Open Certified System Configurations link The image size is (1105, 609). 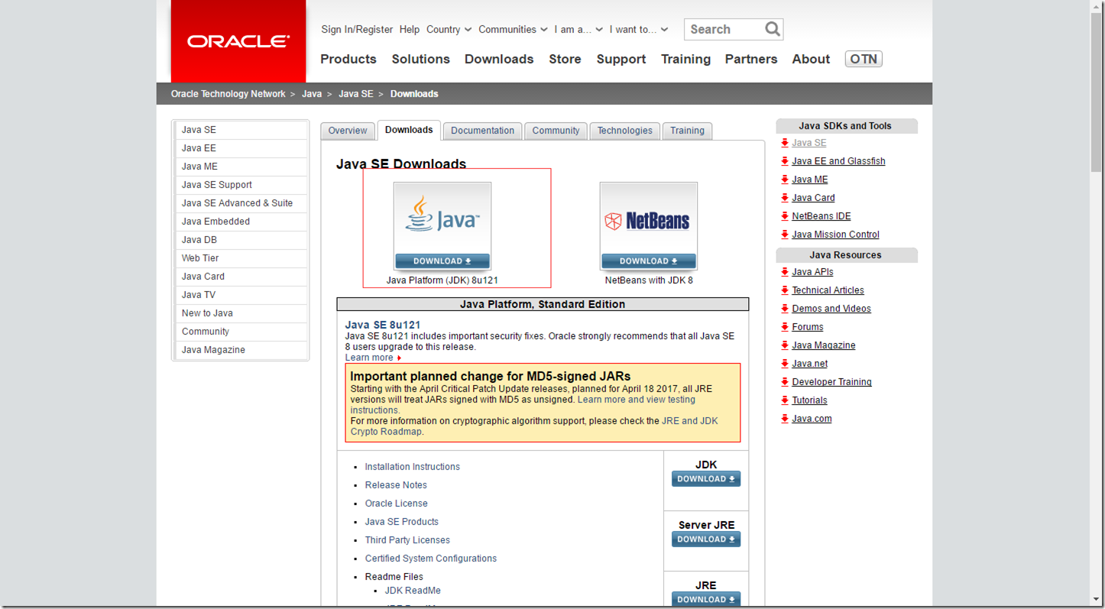431,559
